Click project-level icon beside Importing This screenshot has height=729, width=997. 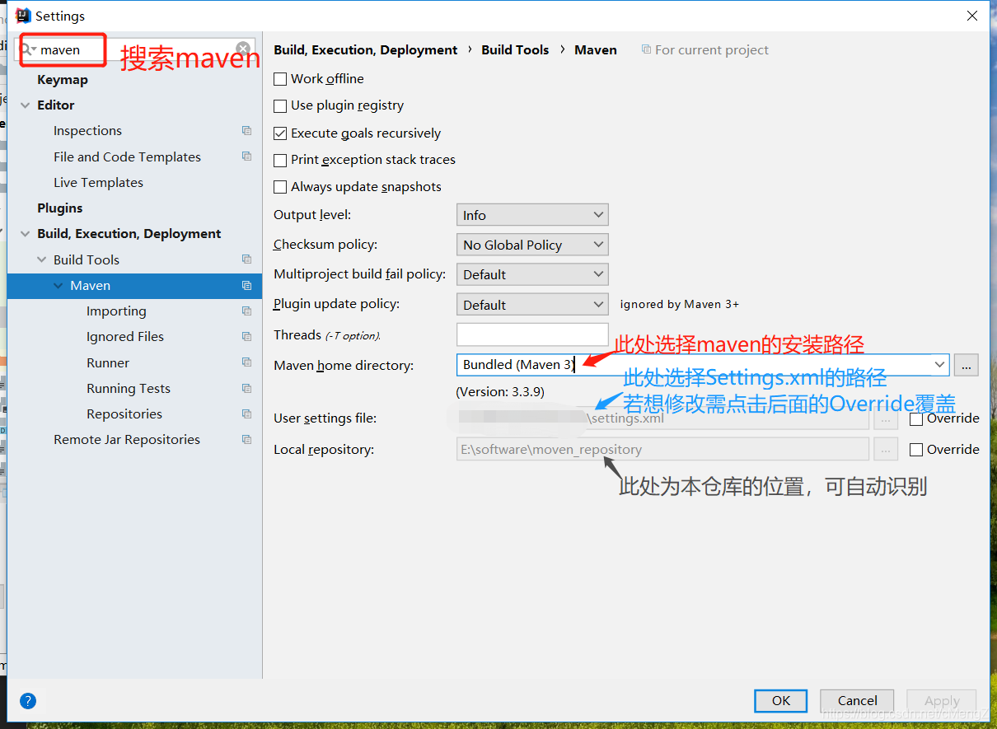tap(246, 311)
